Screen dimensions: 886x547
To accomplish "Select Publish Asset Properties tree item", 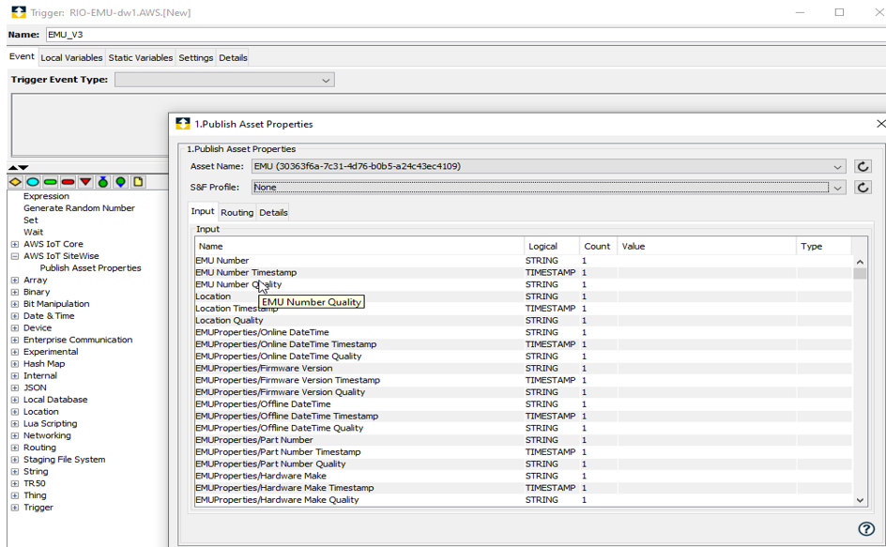I will [x=90, y=268].
